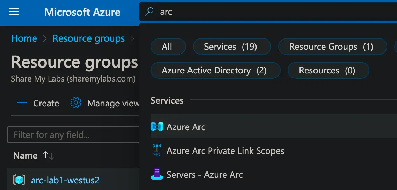The width and height of the screenshot is (397, 190).
Task: Click the Azure Arc service icon
Action: (157, 127)
